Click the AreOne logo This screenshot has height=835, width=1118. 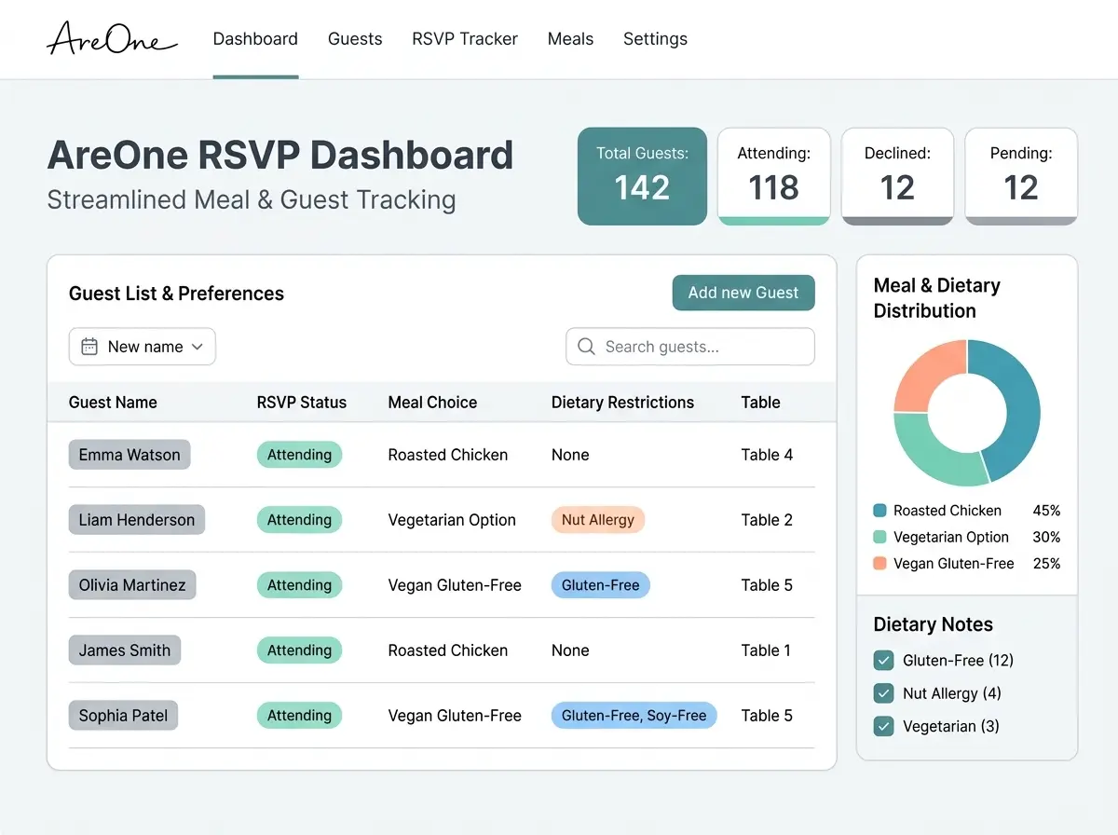112,39
